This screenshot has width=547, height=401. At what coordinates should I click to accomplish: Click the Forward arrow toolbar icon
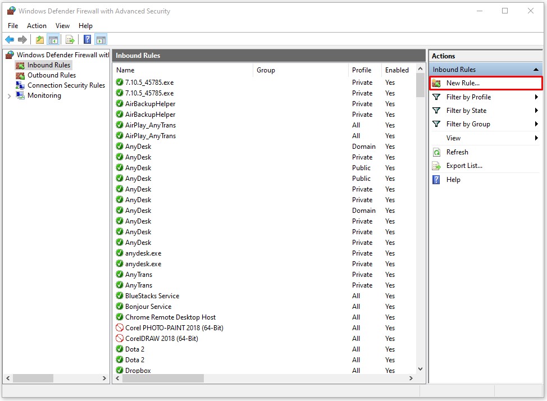coord(22,39)
